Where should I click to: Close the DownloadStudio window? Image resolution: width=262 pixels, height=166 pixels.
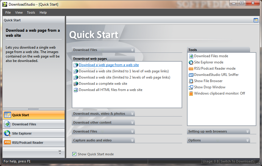click(x=253, y=3)
